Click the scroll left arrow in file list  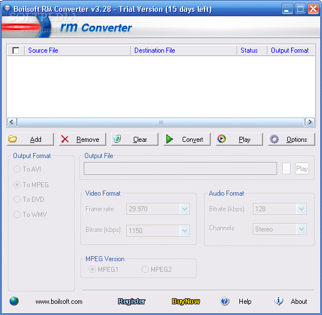click(12, 122)
